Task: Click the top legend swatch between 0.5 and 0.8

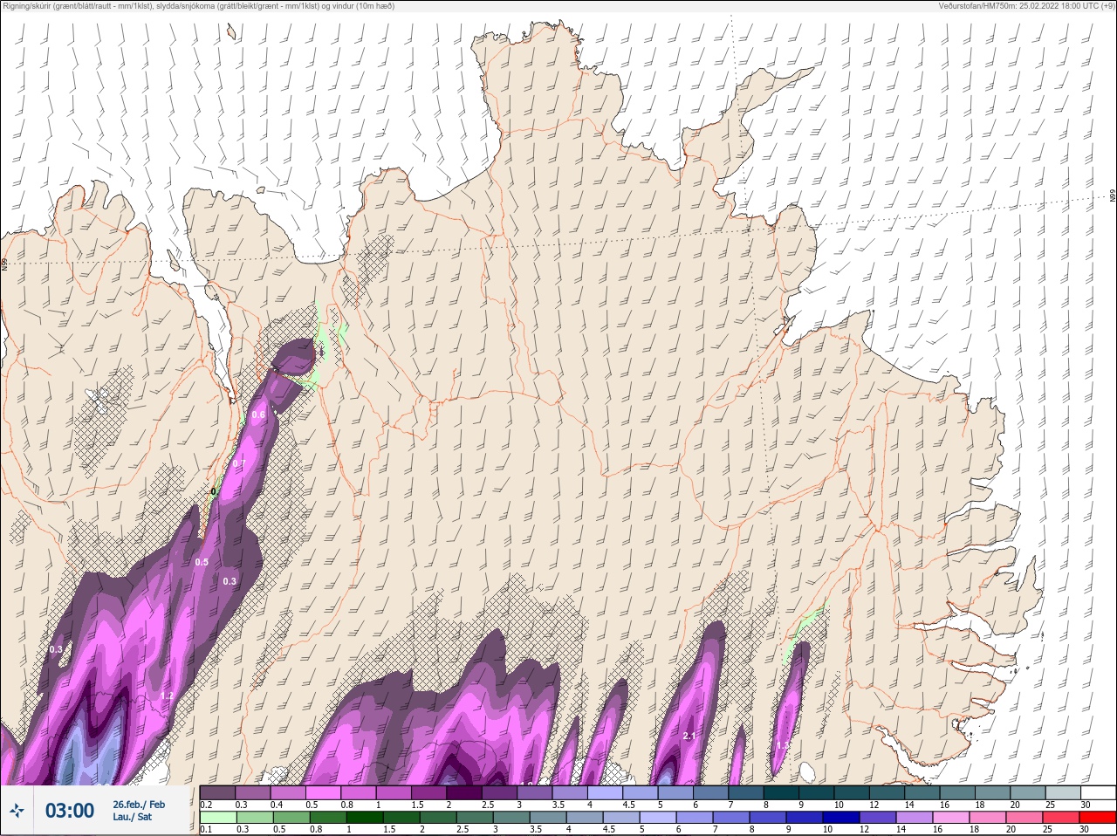Action: point(324,792)
